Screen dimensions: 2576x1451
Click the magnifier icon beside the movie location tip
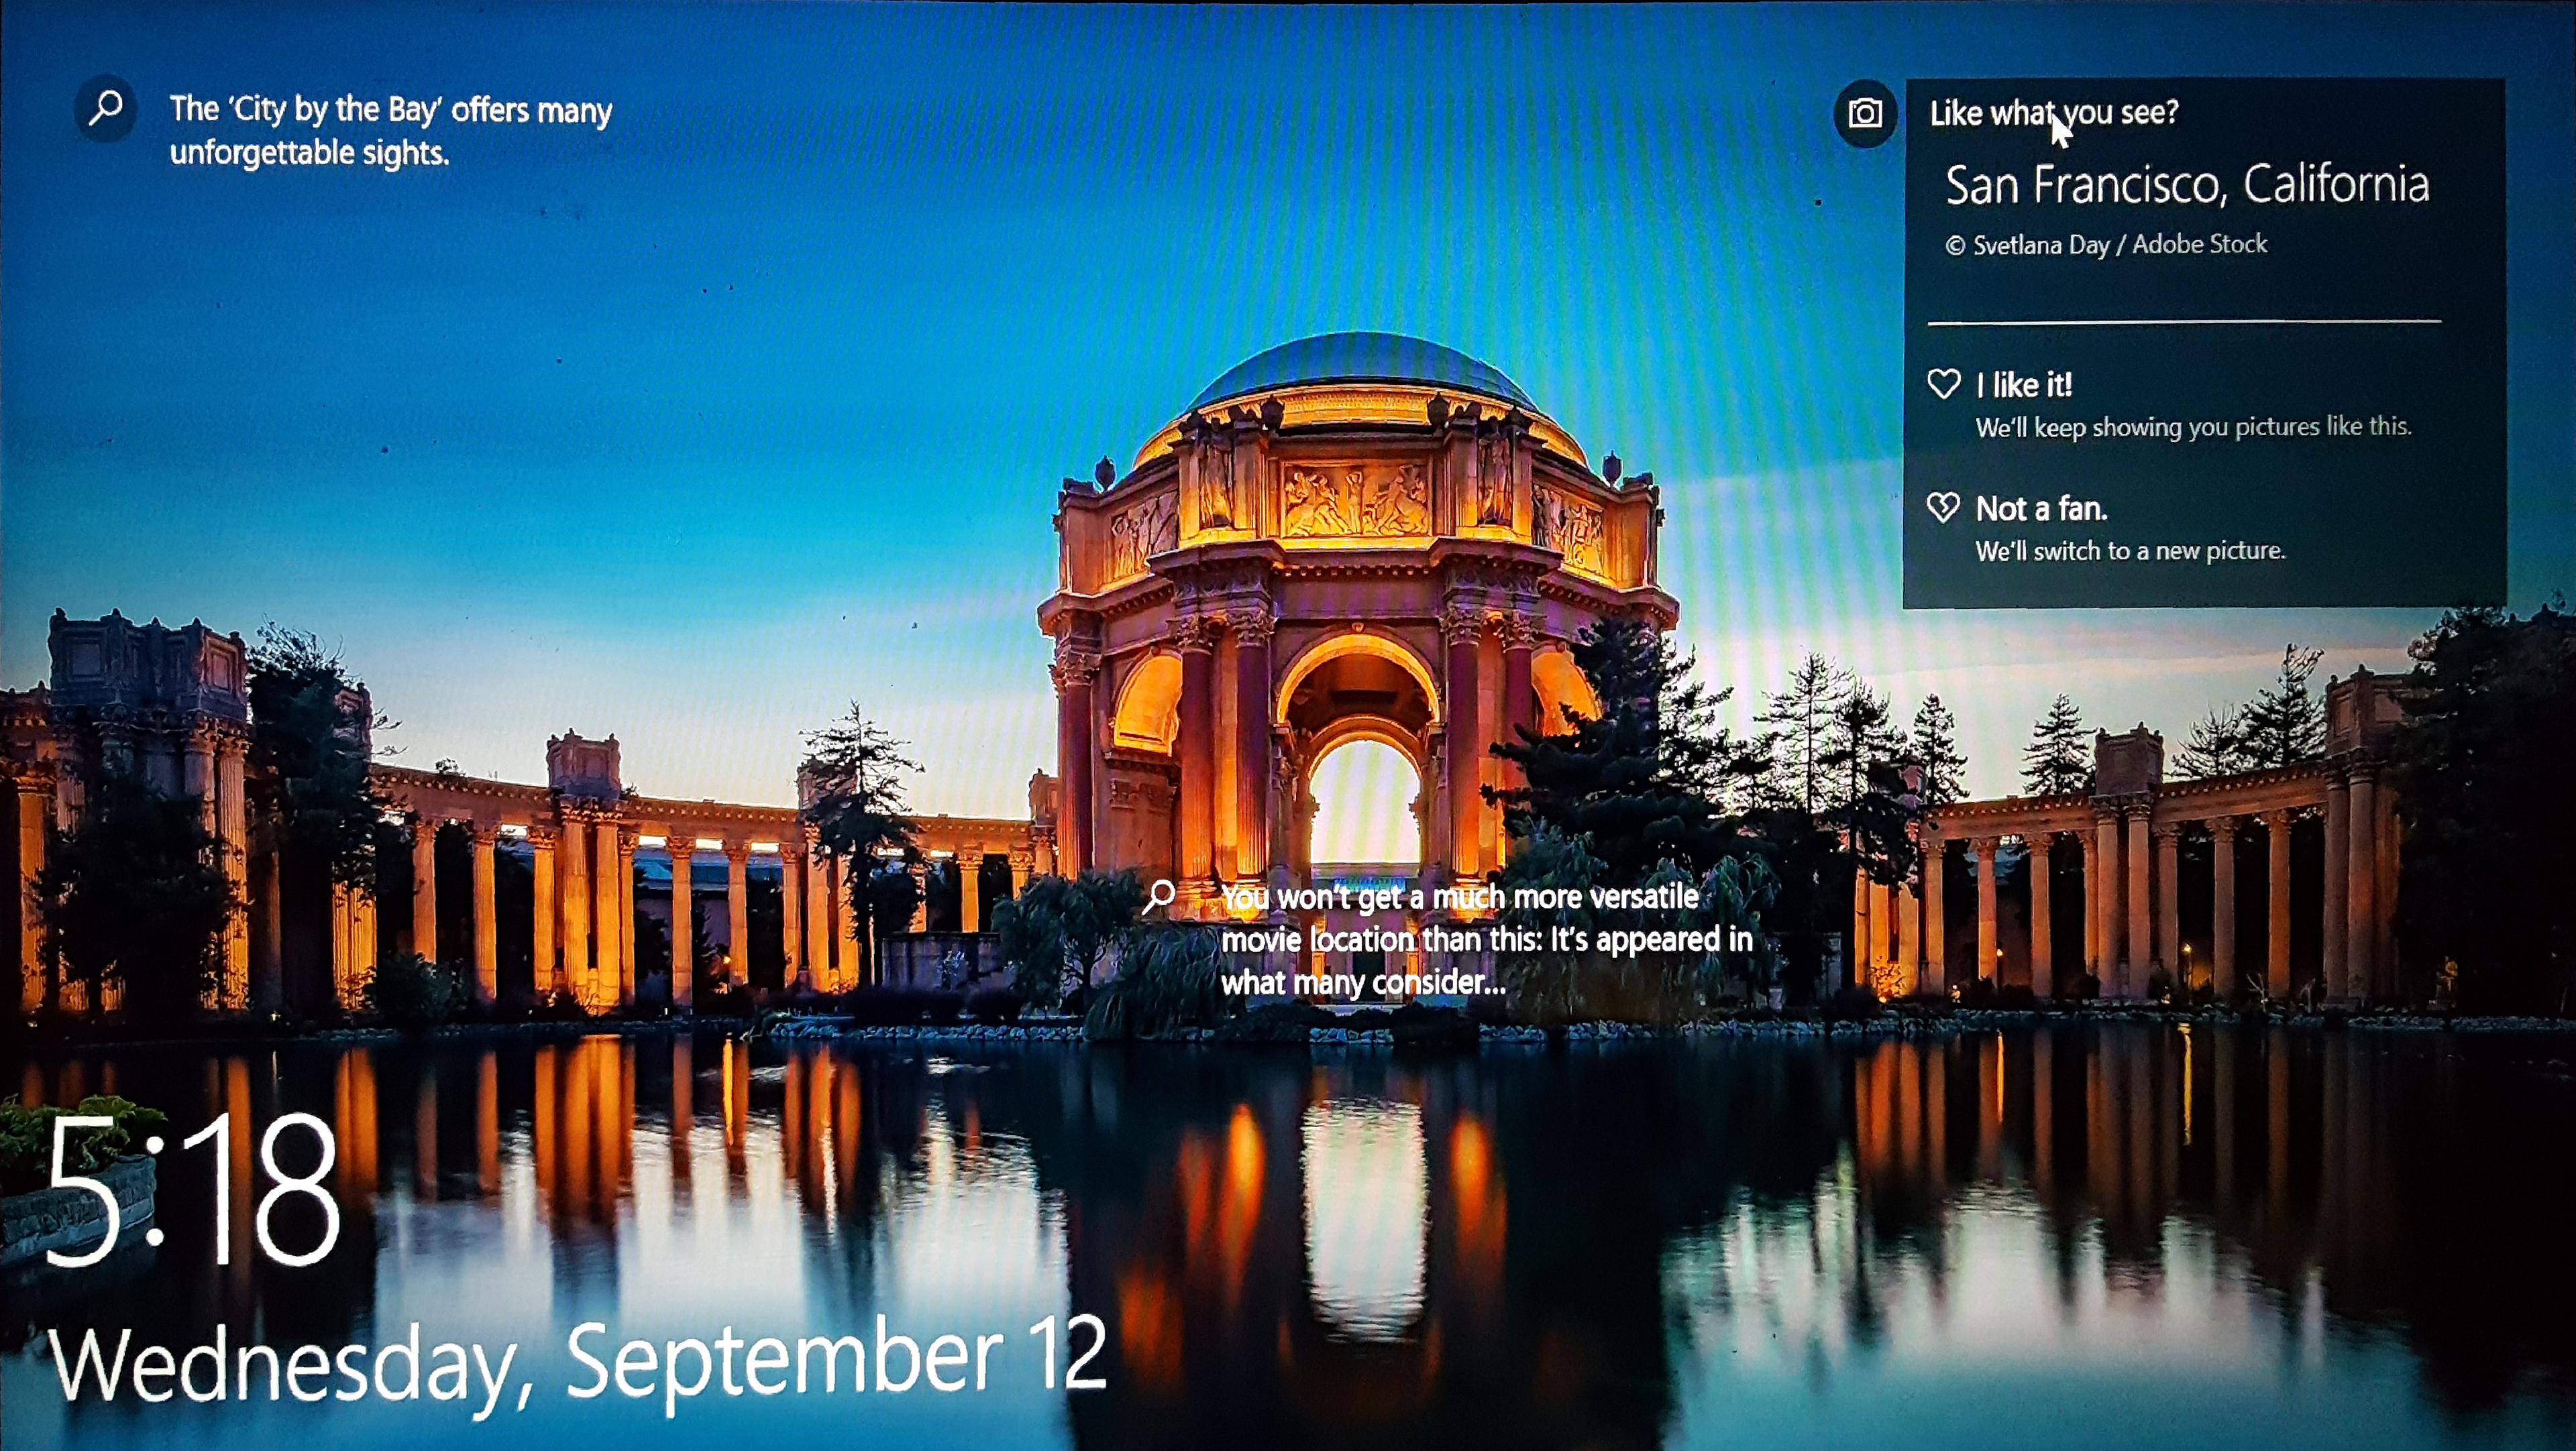point(1159,896)
